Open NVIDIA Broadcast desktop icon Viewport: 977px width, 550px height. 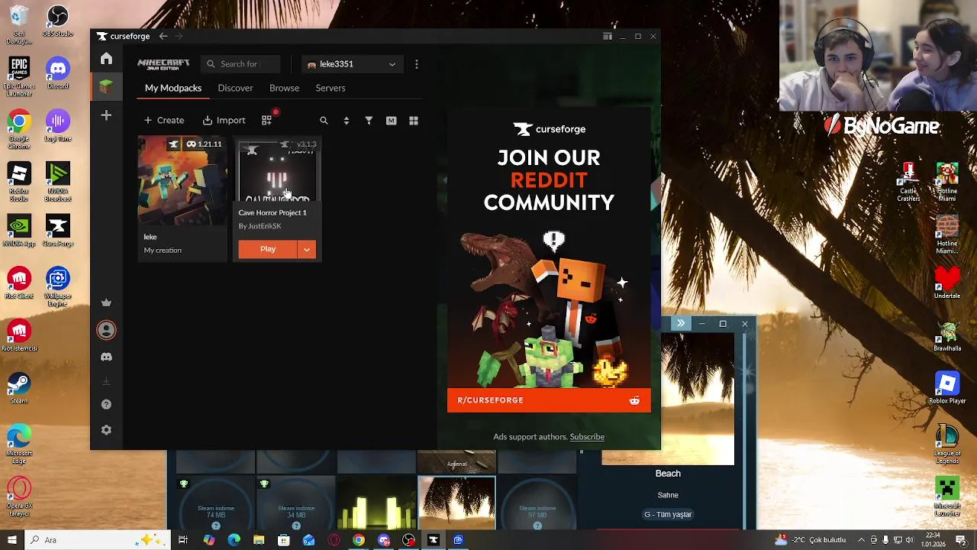coord(58,182)
